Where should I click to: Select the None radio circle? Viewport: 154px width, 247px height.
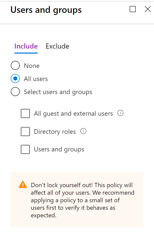pyautogui.click(x=15, y=66)
